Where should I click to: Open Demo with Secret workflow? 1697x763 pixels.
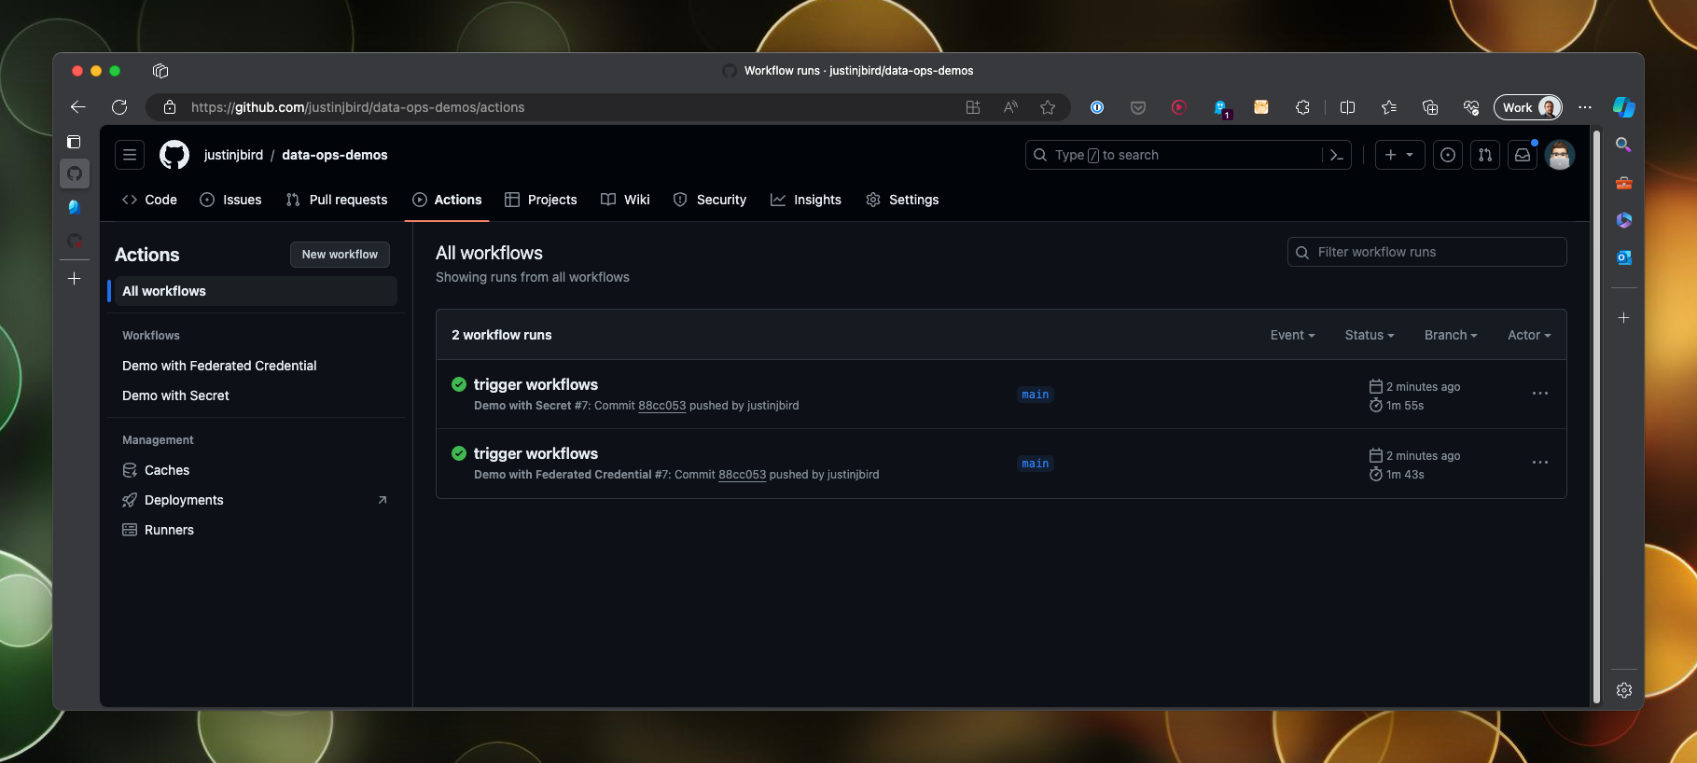pyautogui.click(x=175, y=395)
